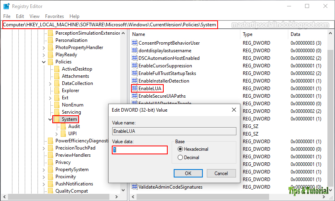Click the UIPI folder icon
Screen dimensions: 335x201
click(x=63, y=134)
